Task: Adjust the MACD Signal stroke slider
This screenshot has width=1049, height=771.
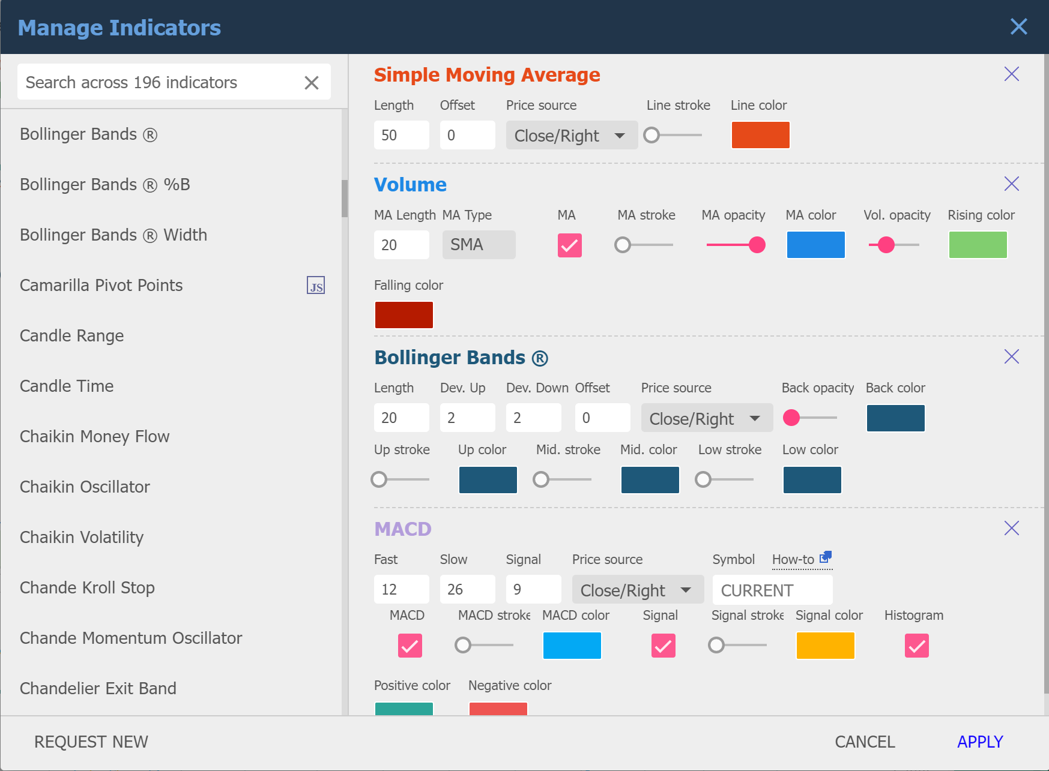Action: click(x=737, y=645)
